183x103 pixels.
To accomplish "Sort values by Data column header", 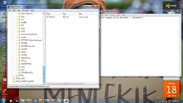I will click(88, 14).
